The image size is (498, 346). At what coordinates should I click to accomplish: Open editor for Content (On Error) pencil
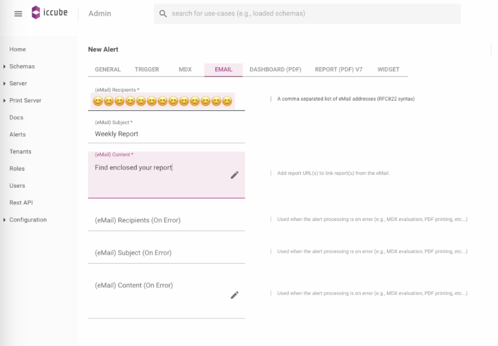coord(234,295)
